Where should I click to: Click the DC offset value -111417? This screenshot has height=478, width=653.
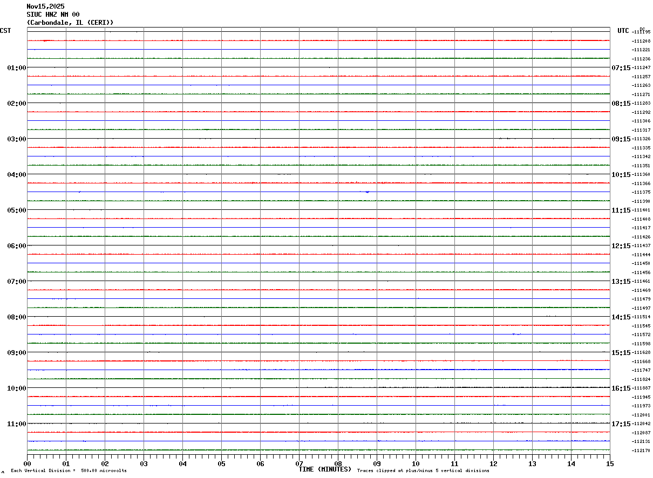641,228
